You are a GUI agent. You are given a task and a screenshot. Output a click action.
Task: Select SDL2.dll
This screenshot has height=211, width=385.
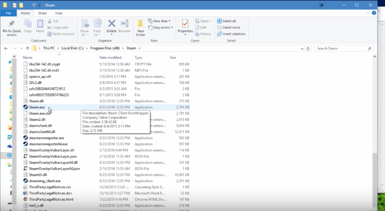(x=35, y=83)
